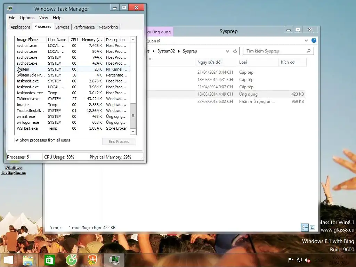Refresh the Sysprep folder address bar

point(235,51)
